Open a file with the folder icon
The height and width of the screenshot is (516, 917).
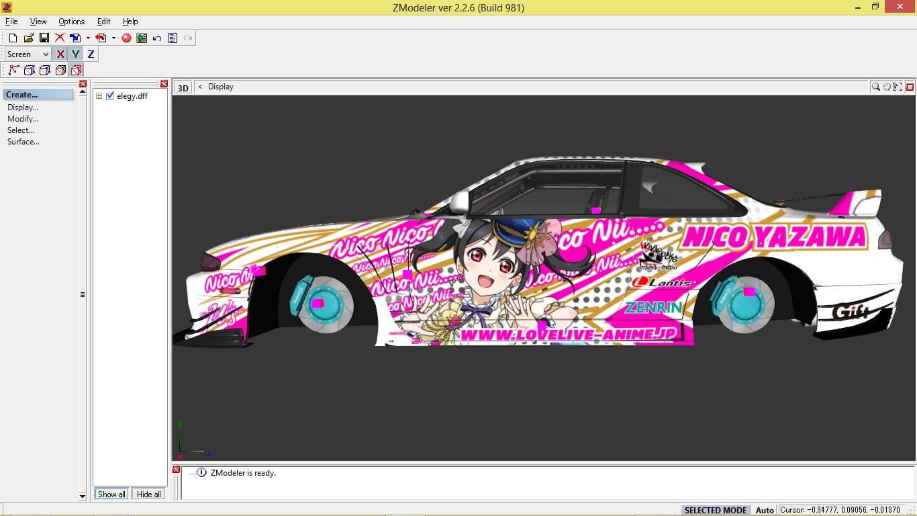[x=28, y=38]
